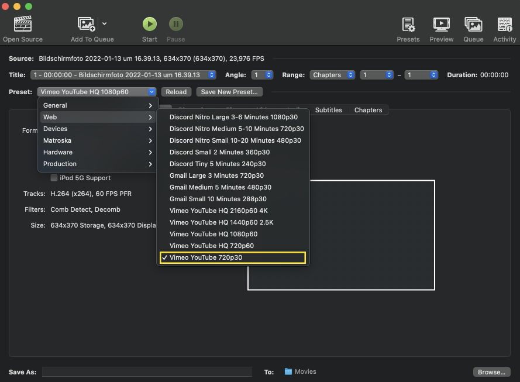Open the Add To Queue dropdown arrow

tap(105, 23)
